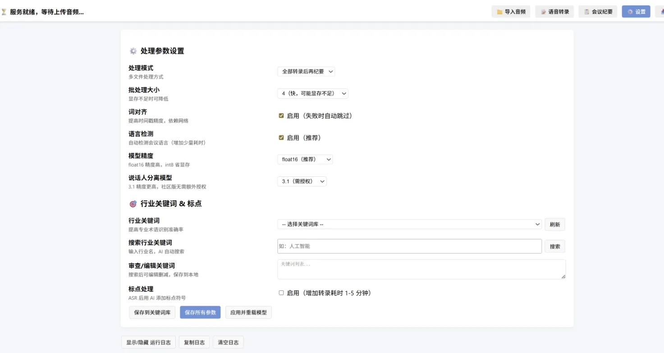Click the textarea resize handle corner
The image size is (664, 353).
(x=563, y=277)
